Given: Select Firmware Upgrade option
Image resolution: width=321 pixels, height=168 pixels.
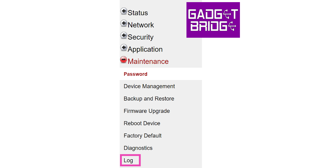Looking at the screenshot, I should pos(147,111).
